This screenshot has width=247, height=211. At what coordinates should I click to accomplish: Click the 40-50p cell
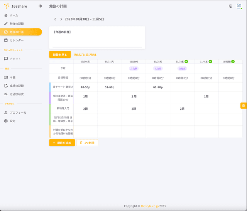point(85,87)
